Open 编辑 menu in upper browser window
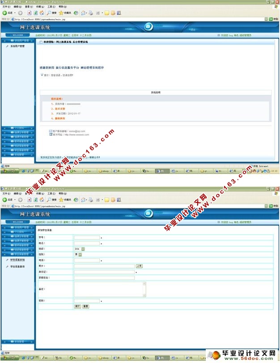This screenshot has width=280, height=363. click(17, 7)
